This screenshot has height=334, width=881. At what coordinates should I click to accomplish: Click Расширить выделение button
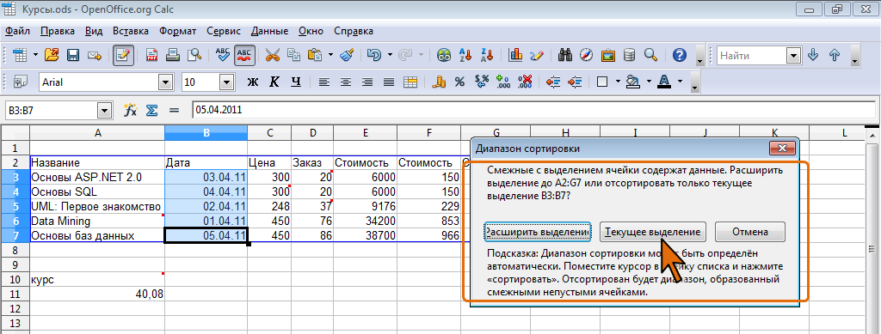point(537,232)
